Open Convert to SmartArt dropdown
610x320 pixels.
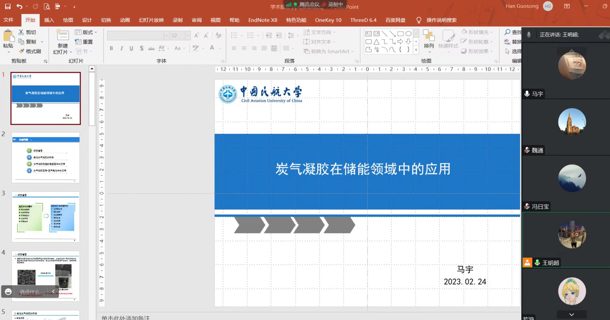click(328, 51)
